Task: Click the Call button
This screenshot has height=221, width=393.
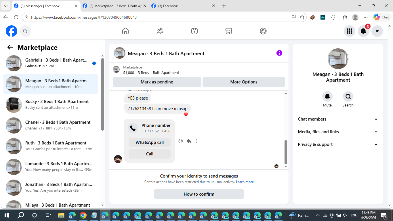Action: [x=150, y=154]
